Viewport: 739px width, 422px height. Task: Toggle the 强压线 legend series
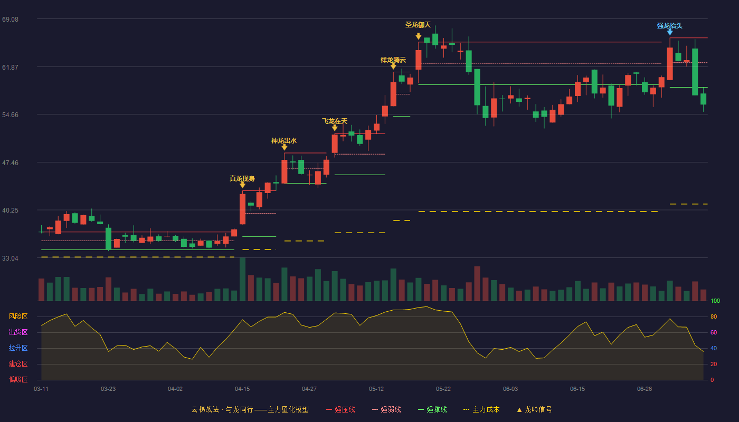point(340,409)
